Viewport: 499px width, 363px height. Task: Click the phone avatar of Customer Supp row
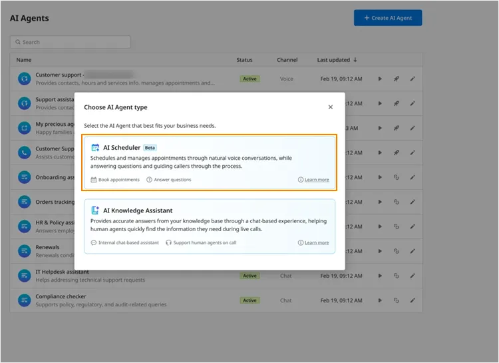point(24,153)
